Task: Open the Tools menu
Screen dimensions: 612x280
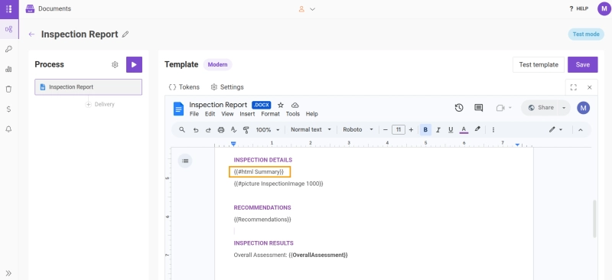Action: (x=293, y=114)
